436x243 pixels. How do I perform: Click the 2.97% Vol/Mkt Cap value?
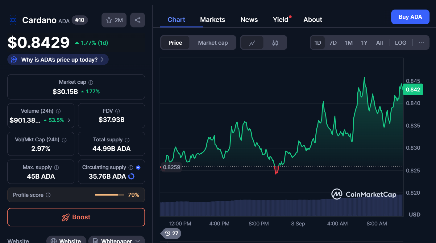[x=41, y=149]
